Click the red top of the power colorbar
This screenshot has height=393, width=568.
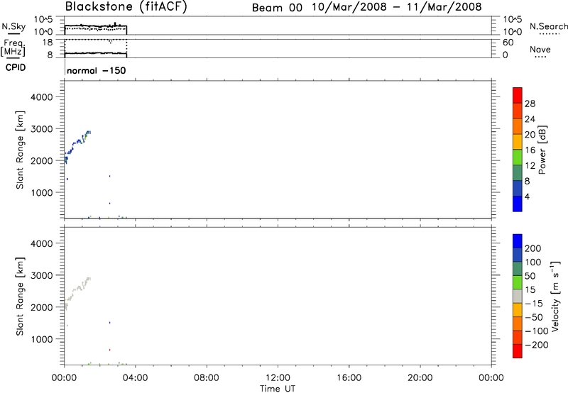[518, 95]
